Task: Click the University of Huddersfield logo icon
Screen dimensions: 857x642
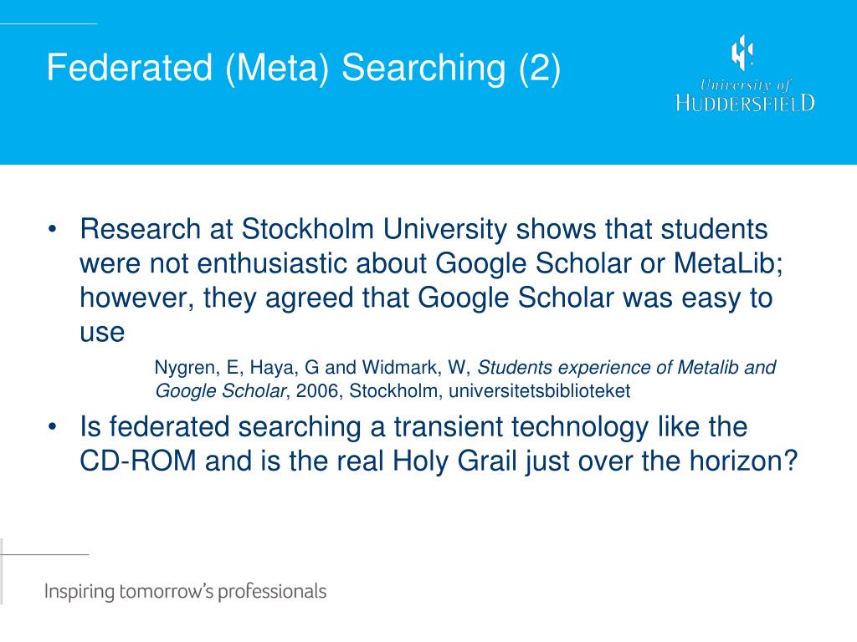Action: tap(743, 53)
